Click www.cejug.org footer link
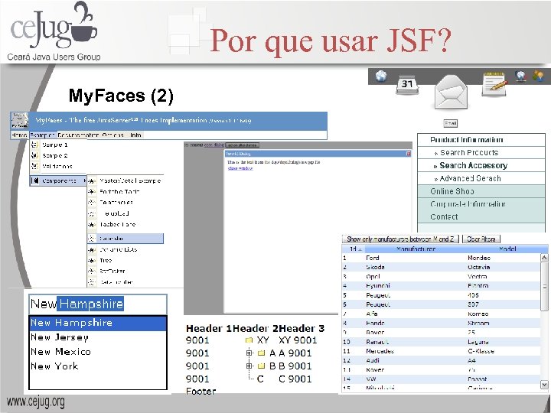 coord(35,402)
